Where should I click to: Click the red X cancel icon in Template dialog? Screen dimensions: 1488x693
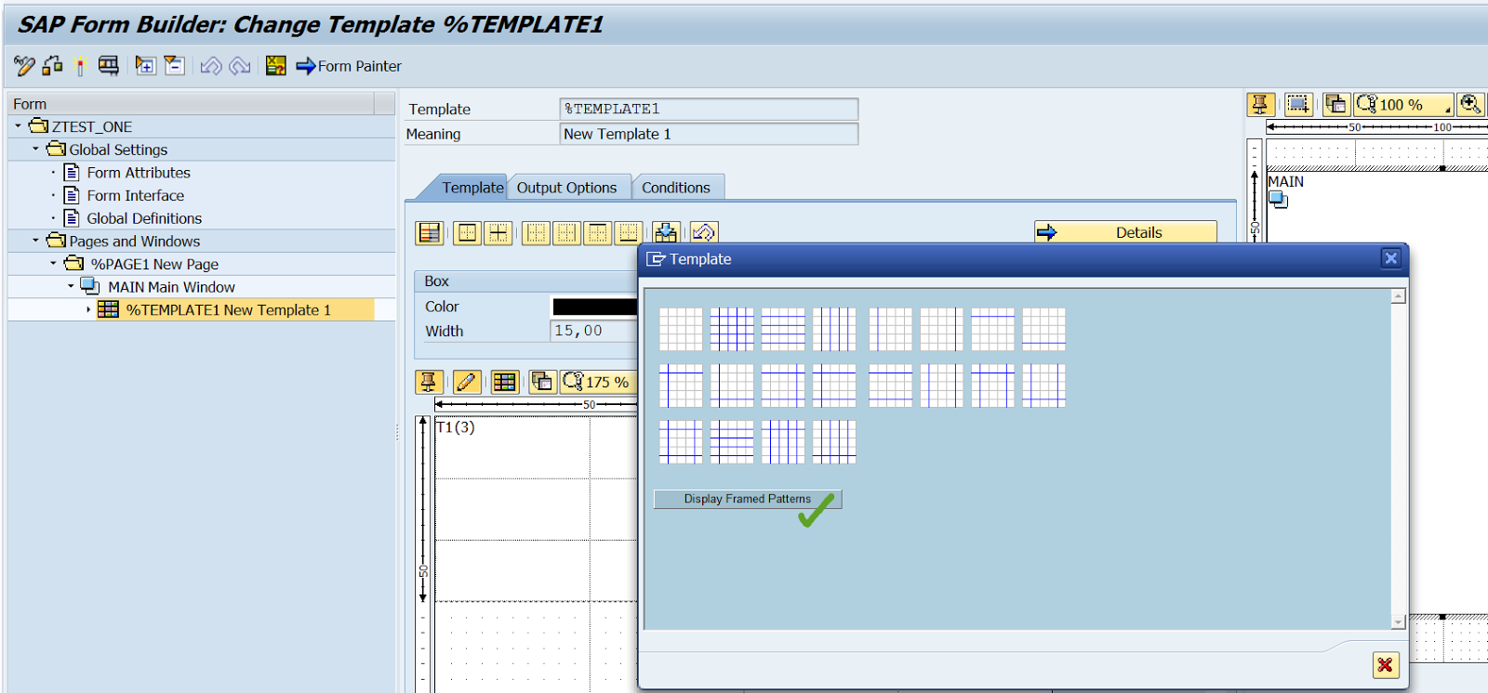tap(1386, 665)
